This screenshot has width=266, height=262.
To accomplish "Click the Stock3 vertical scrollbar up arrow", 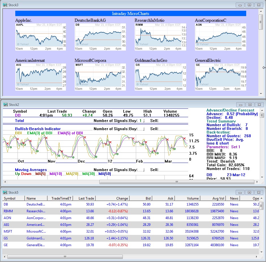I will pyautogui.click(x=261, y=11).
